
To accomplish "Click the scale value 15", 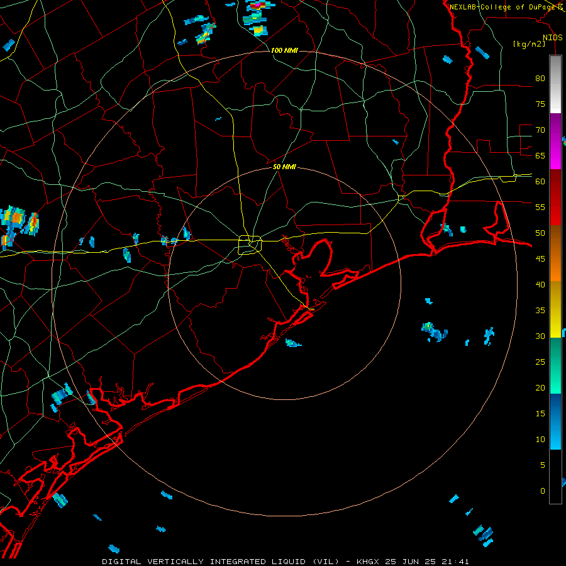I will pos(540,414).
